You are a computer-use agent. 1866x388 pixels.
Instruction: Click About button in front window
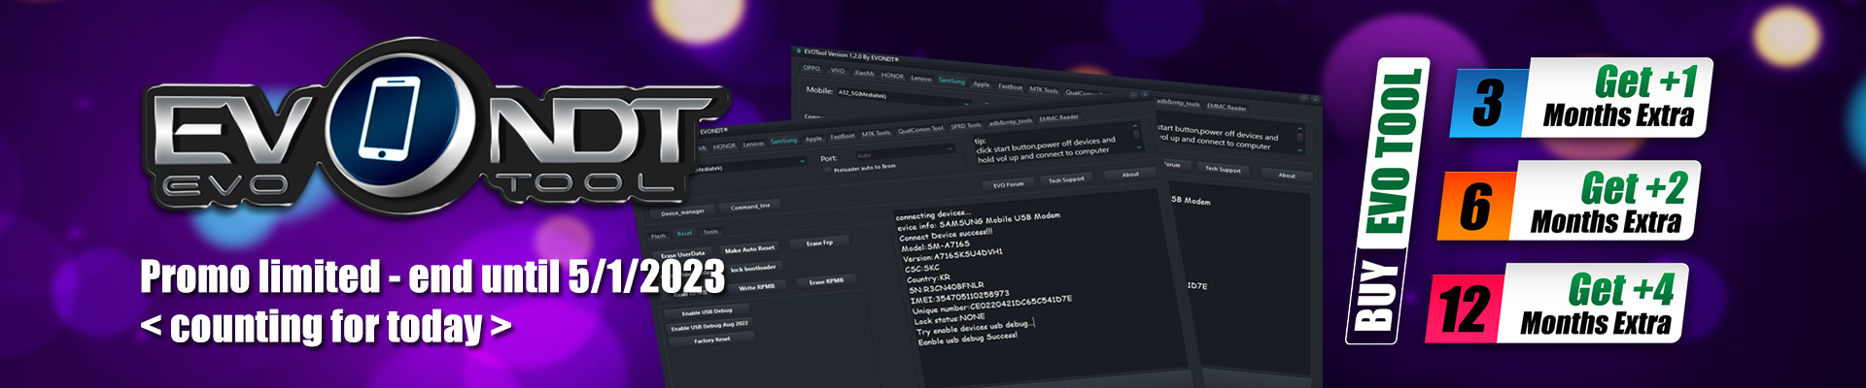1130,175
